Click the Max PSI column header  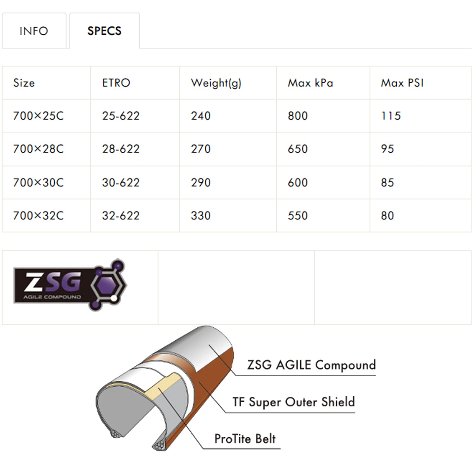click(x=403, y=83)
